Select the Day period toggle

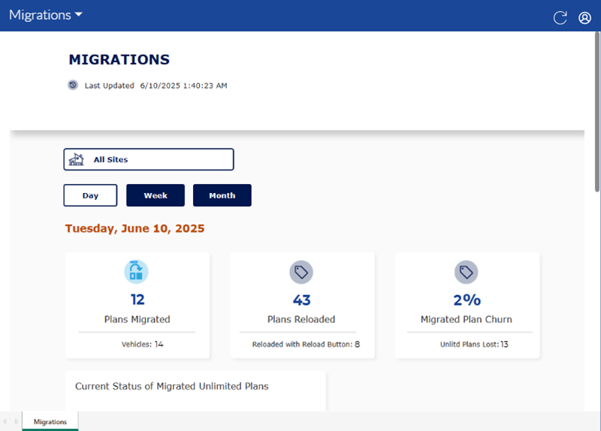click(x=90, y=195)
